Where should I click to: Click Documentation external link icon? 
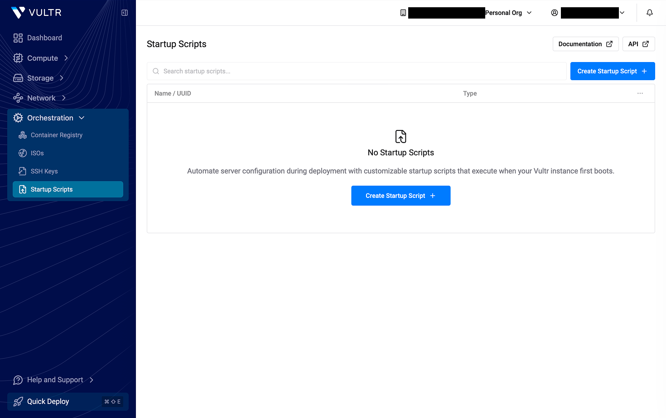pos(609,44)
